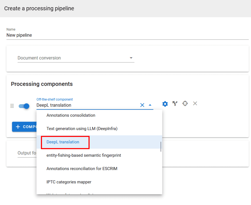Clear the selected DeepL translation value
Viewport: 251px width, 205px height.
tap(142, 105)
